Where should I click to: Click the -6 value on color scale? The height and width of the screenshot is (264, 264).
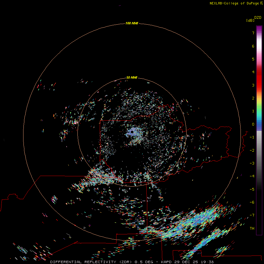[252, 202]
